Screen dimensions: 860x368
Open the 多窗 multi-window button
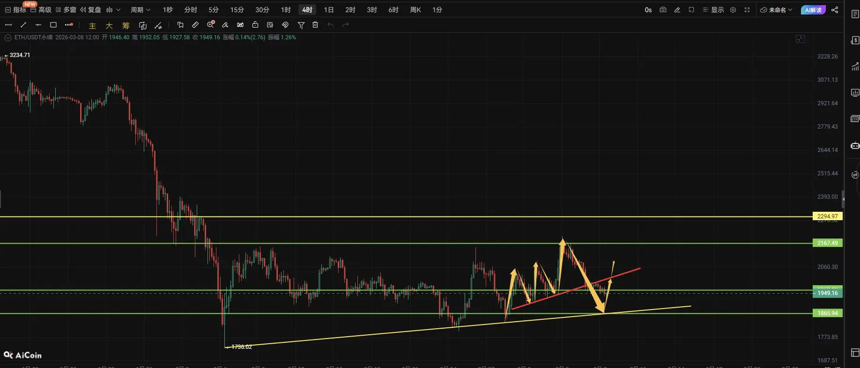tap(66, 10)
